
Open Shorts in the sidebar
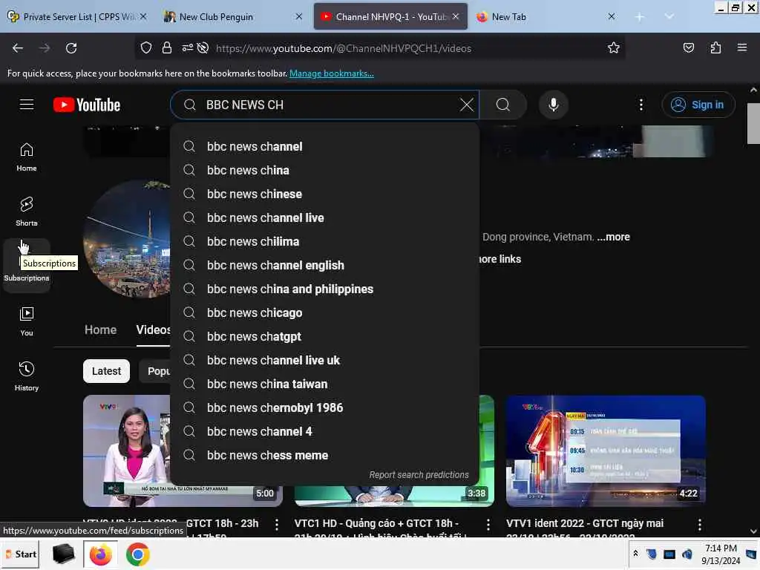[27, 212]
